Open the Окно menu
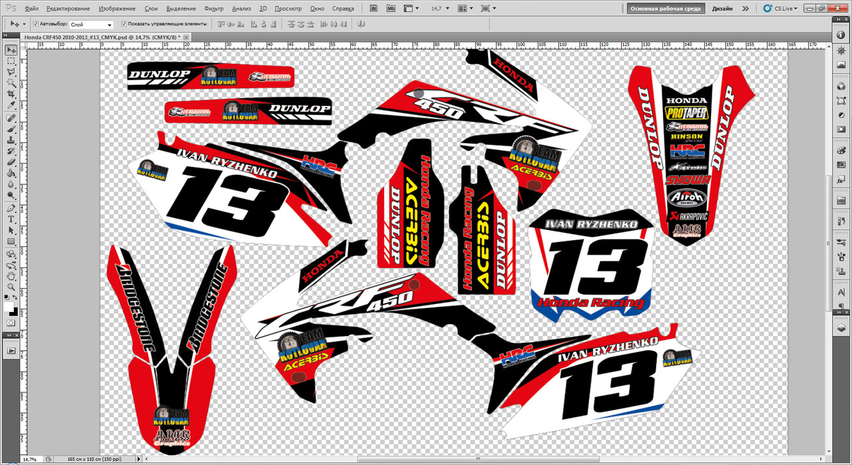Image resolution: width=852 pixels, height=465 pixels. [x=318, y=9]
